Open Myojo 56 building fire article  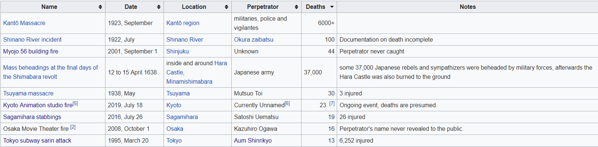(31, 51)
